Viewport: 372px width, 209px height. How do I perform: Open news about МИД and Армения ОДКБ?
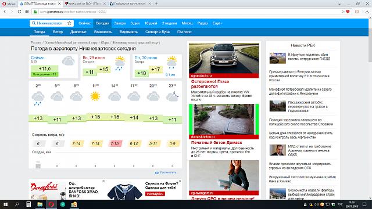(310, 150)
